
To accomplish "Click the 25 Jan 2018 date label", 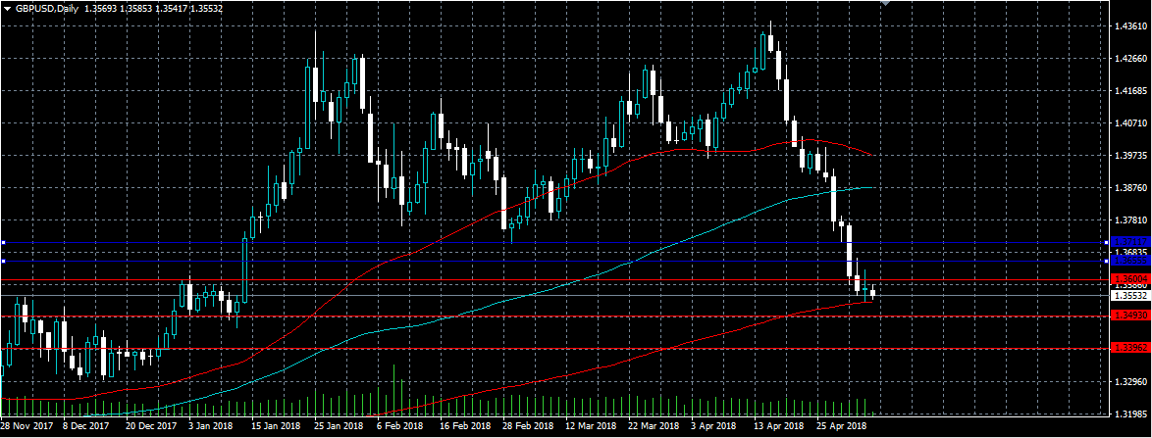I will point(339,426).
